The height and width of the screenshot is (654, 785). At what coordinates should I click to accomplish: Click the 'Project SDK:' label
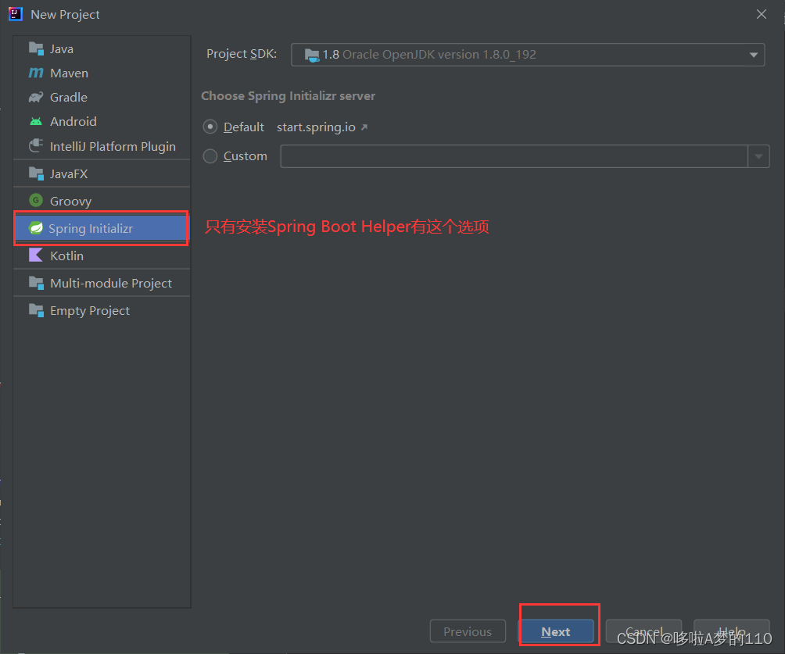242,54
